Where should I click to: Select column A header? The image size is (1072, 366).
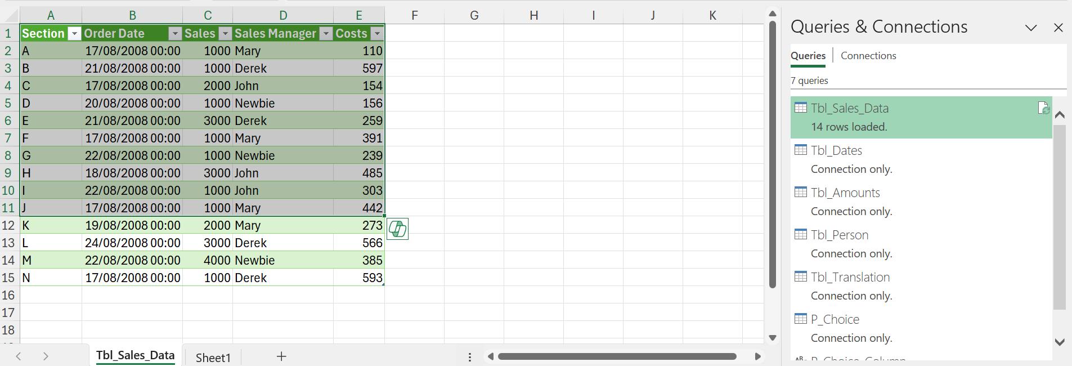[51, 16]
